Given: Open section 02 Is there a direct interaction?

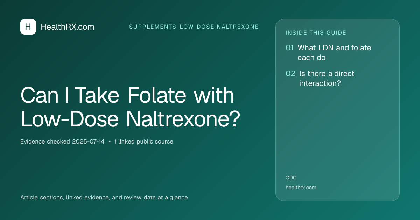Looking at the screenshot, I should pos(320,79).
